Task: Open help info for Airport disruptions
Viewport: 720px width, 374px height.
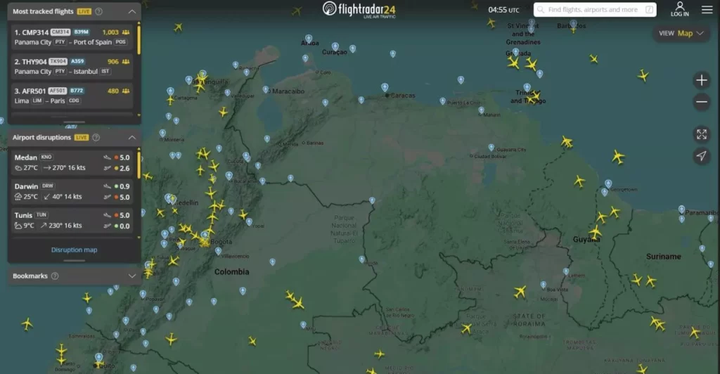Action: (96, 138)
